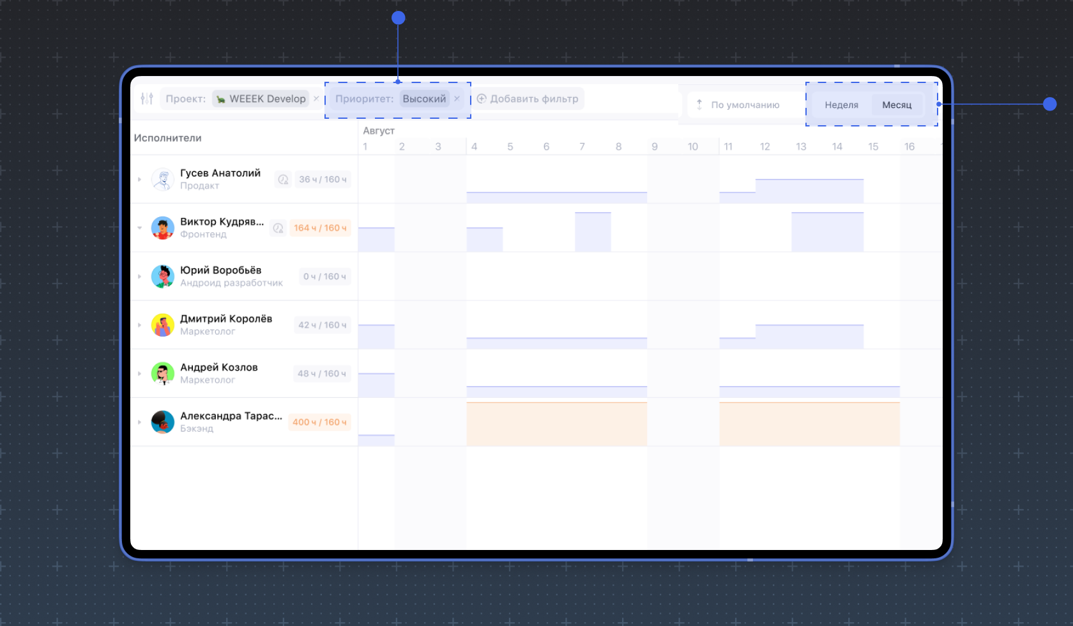Click Александра Тарас's avatar
This screenshot has width=1073, height=626.
(x=163, y=422)
